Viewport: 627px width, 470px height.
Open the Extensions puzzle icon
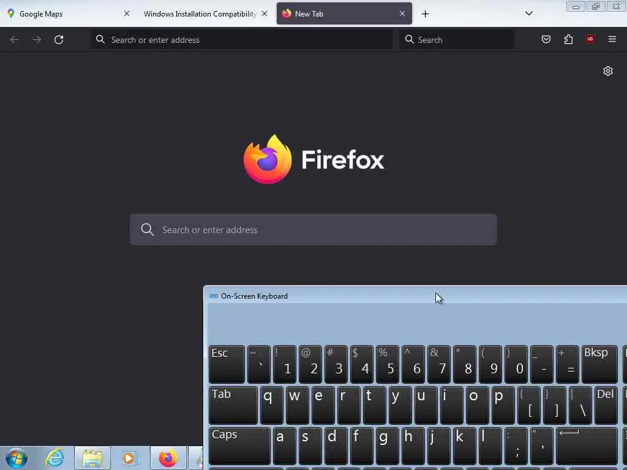pyautogui.click(x=568, y=39)
